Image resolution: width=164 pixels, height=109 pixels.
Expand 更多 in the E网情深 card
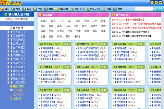(x=140, y=67)
